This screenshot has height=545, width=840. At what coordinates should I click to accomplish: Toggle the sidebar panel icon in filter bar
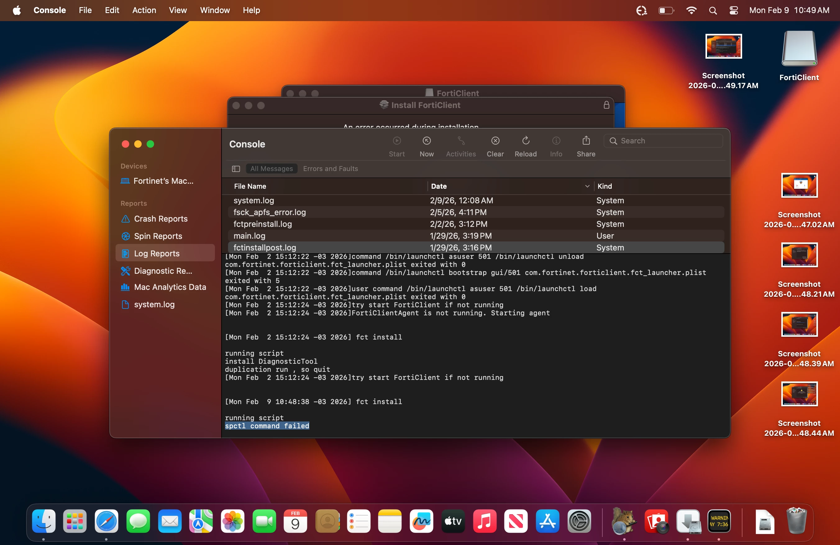[x=236, y=169]
